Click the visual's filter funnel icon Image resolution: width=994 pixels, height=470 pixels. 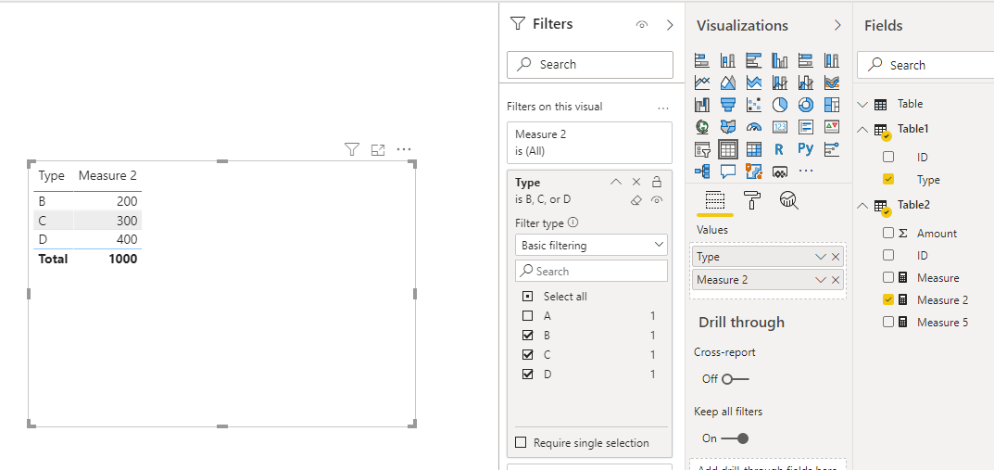pos(352,149)
